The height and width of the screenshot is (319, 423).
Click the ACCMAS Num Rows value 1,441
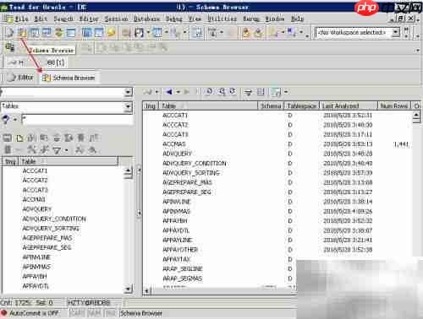click(401, 144)
